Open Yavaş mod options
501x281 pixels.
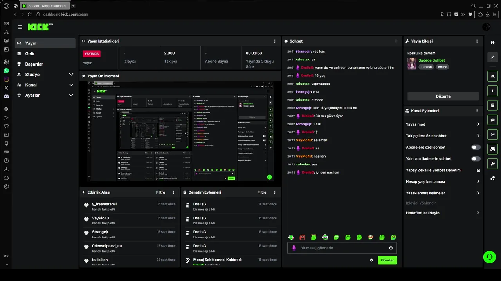pos(443,124)
